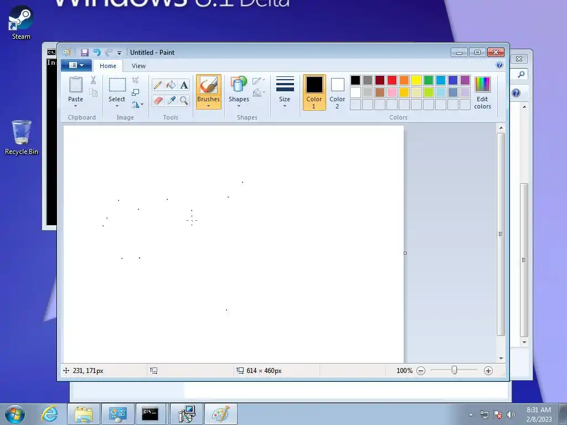Activate Color 1 selector
This screenshot has width=567, height=425.
(315, 92)
